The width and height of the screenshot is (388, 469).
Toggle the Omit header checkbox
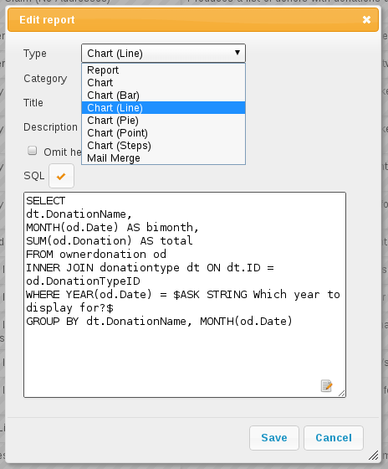(33, 151)
